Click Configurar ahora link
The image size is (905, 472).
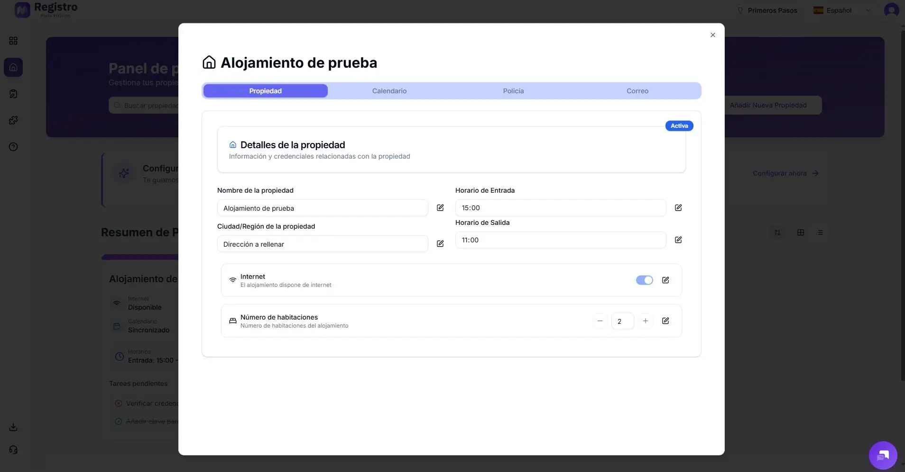pyautogui.click(x=785, y=173)
